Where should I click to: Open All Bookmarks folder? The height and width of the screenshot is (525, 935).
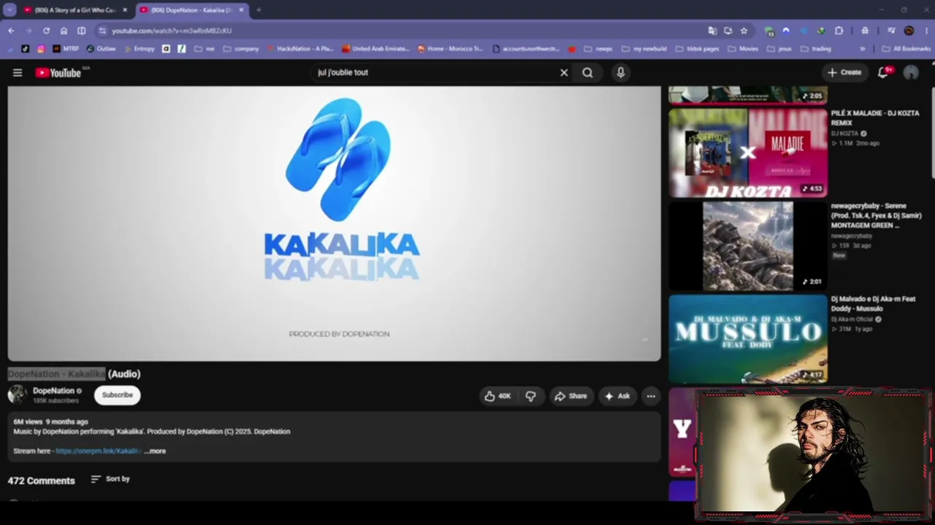pyautogui.click(x=906, y=49)
